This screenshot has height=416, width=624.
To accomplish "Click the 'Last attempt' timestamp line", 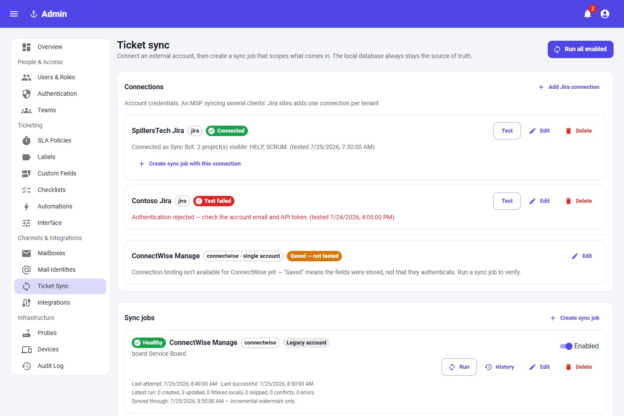I will [222, 384].
